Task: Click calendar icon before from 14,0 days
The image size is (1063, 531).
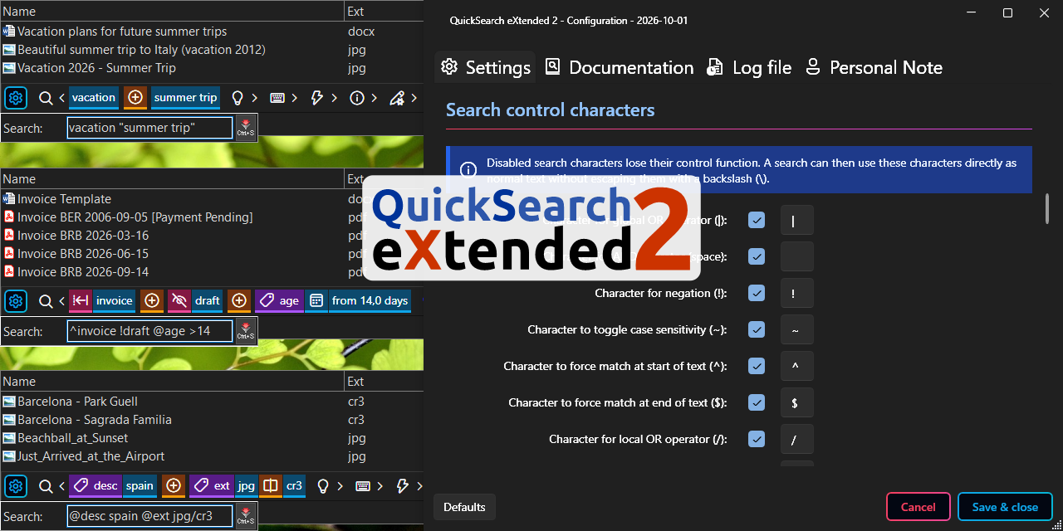Action: click(316, 301)
